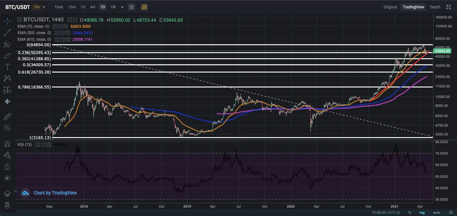Select the 0.5(34009.57) Fibonacci level label
The image size is (457, 216).
pyautogui.click(x=37, y=65)
